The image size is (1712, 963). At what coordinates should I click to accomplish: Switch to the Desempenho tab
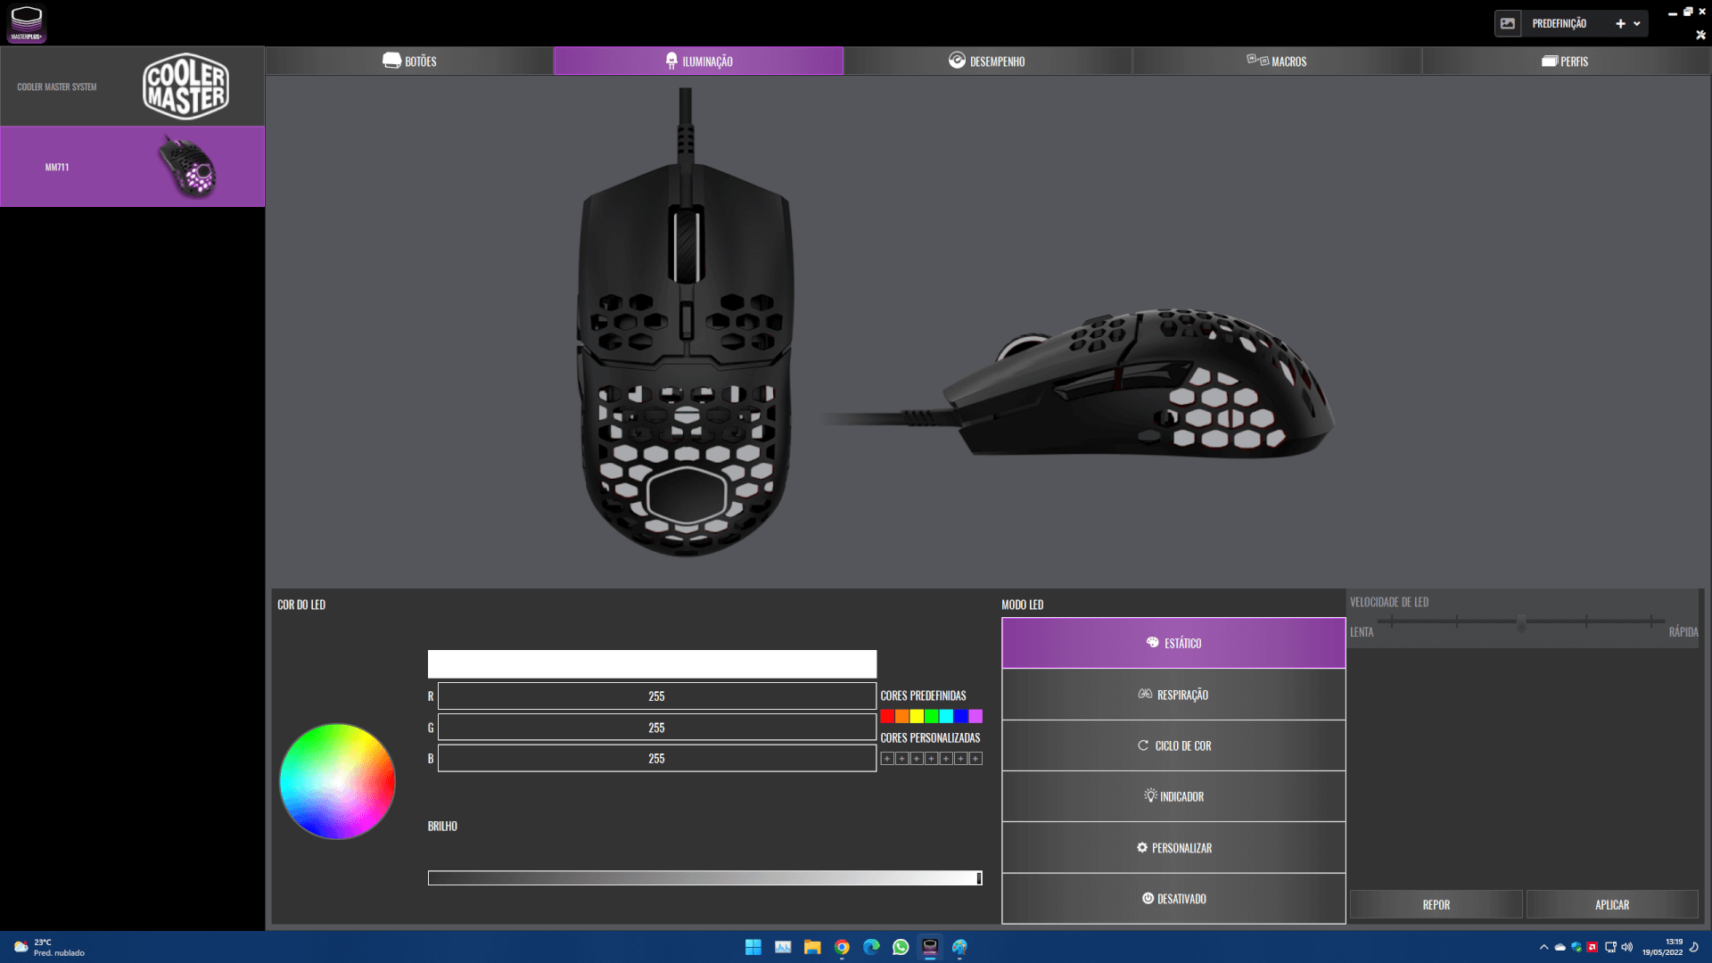click(987, 62)
